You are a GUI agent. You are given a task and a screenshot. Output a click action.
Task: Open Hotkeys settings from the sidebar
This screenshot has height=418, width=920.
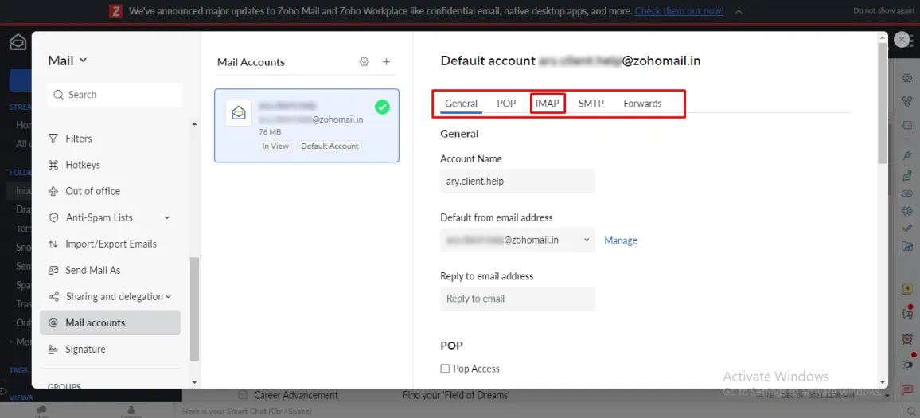tap(83, 165)
